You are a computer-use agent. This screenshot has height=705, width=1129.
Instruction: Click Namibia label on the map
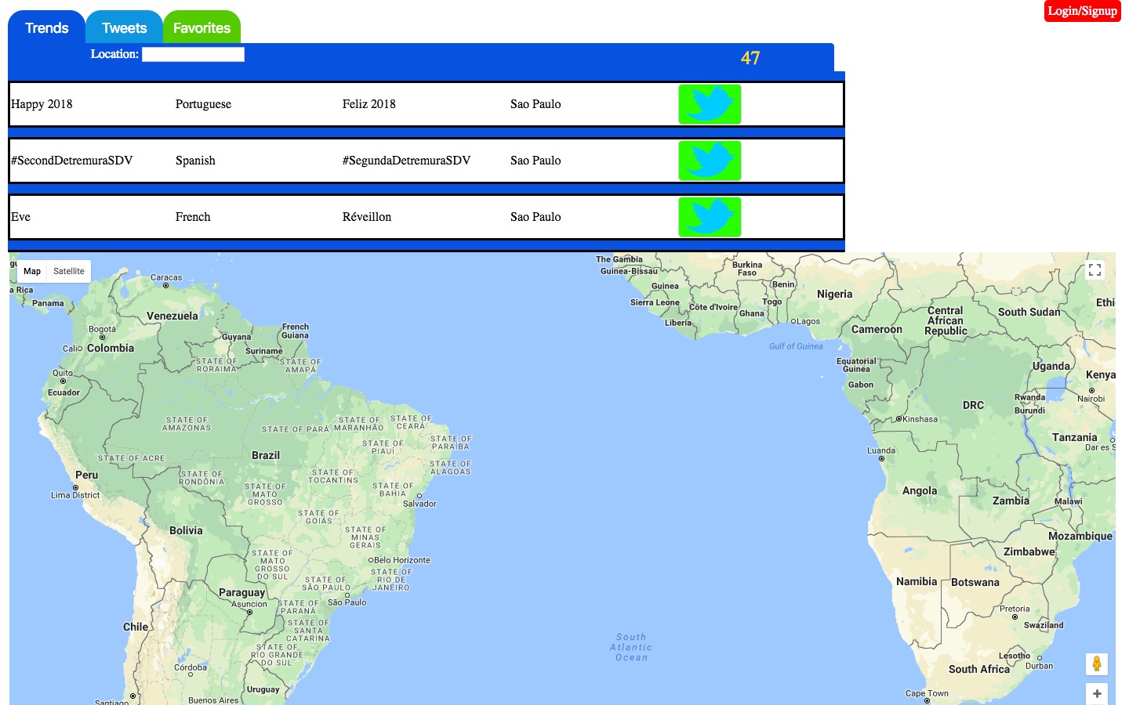tap(917, 581)
